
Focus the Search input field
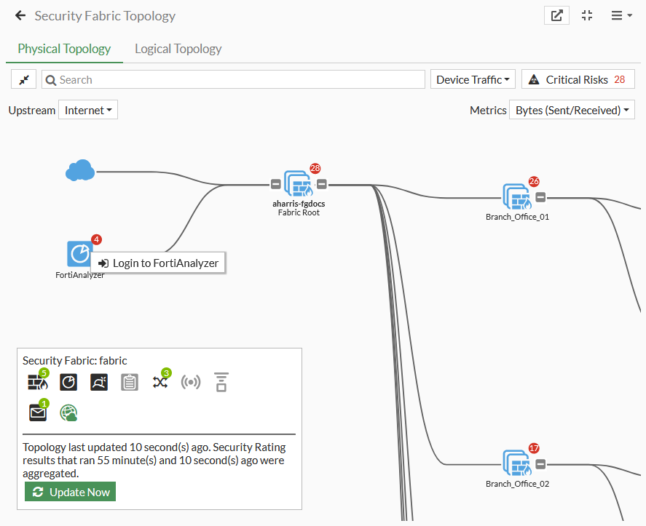point(233,79)
